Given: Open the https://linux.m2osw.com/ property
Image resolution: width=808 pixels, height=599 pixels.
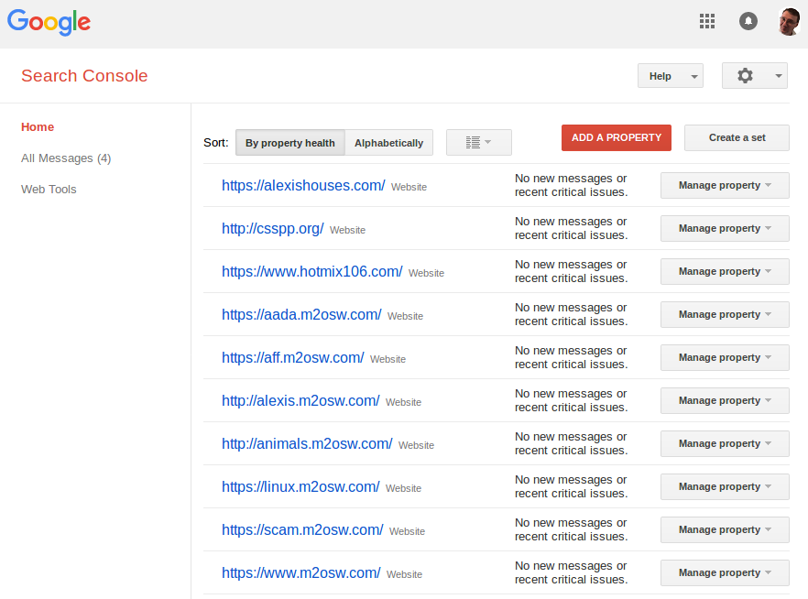Looking at the screenshot, I should coord(300,486).
